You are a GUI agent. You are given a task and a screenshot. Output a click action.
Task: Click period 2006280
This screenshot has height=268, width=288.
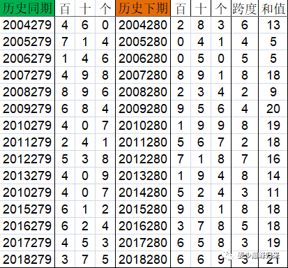point(143,59)
